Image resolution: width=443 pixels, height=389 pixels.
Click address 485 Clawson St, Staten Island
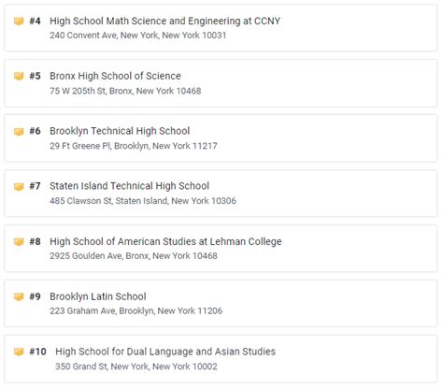pos(143,201)
